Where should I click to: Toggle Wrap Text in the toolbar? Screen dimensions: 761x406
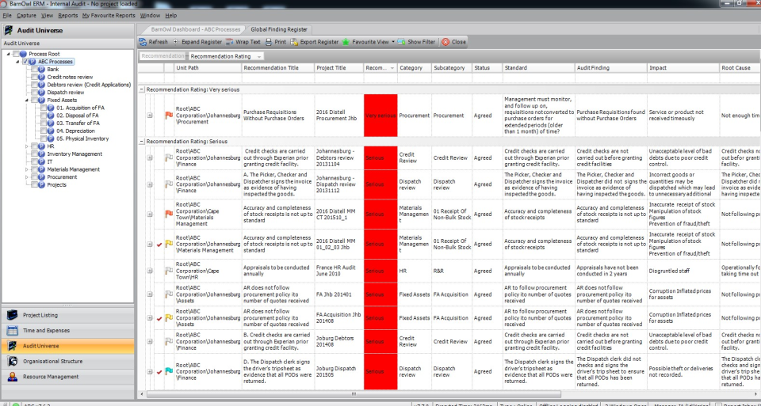pyautogui.click(x=230, y=42)
